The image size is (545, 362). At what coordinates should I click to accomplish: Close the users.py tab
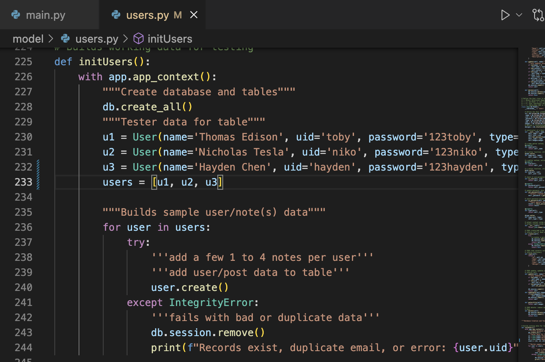pyautogui.click(x=194, y=15)
